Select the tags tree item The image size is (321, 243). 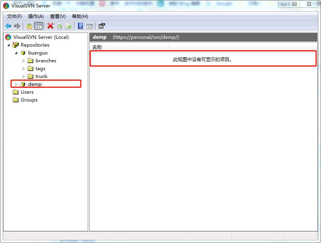pyautogui.click(x=40, y=69)
